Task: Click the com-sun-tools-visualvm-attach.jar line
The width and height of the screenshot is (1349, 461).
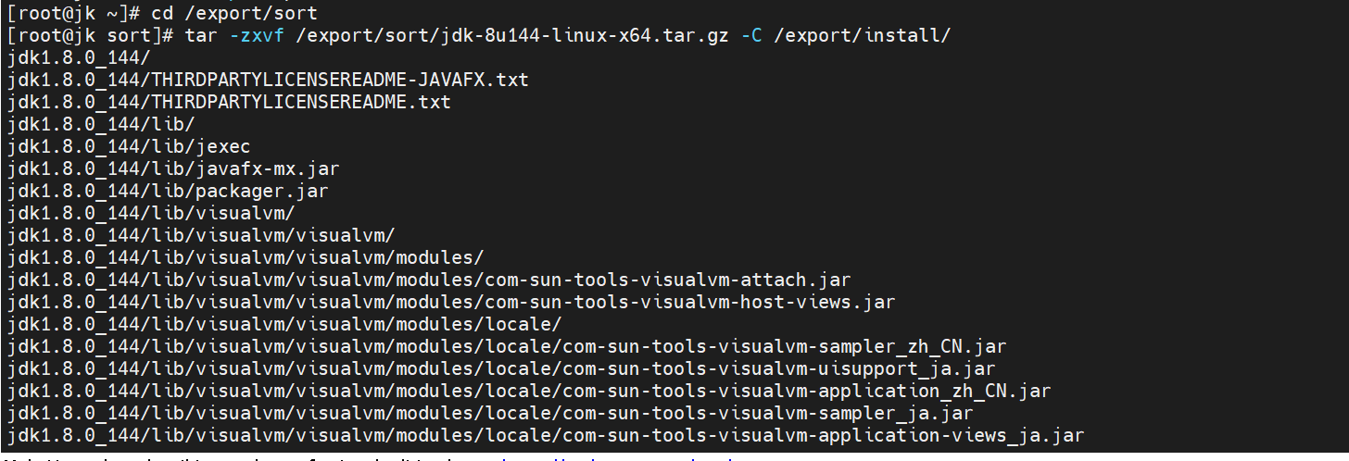Action: (x=428, y=280)
